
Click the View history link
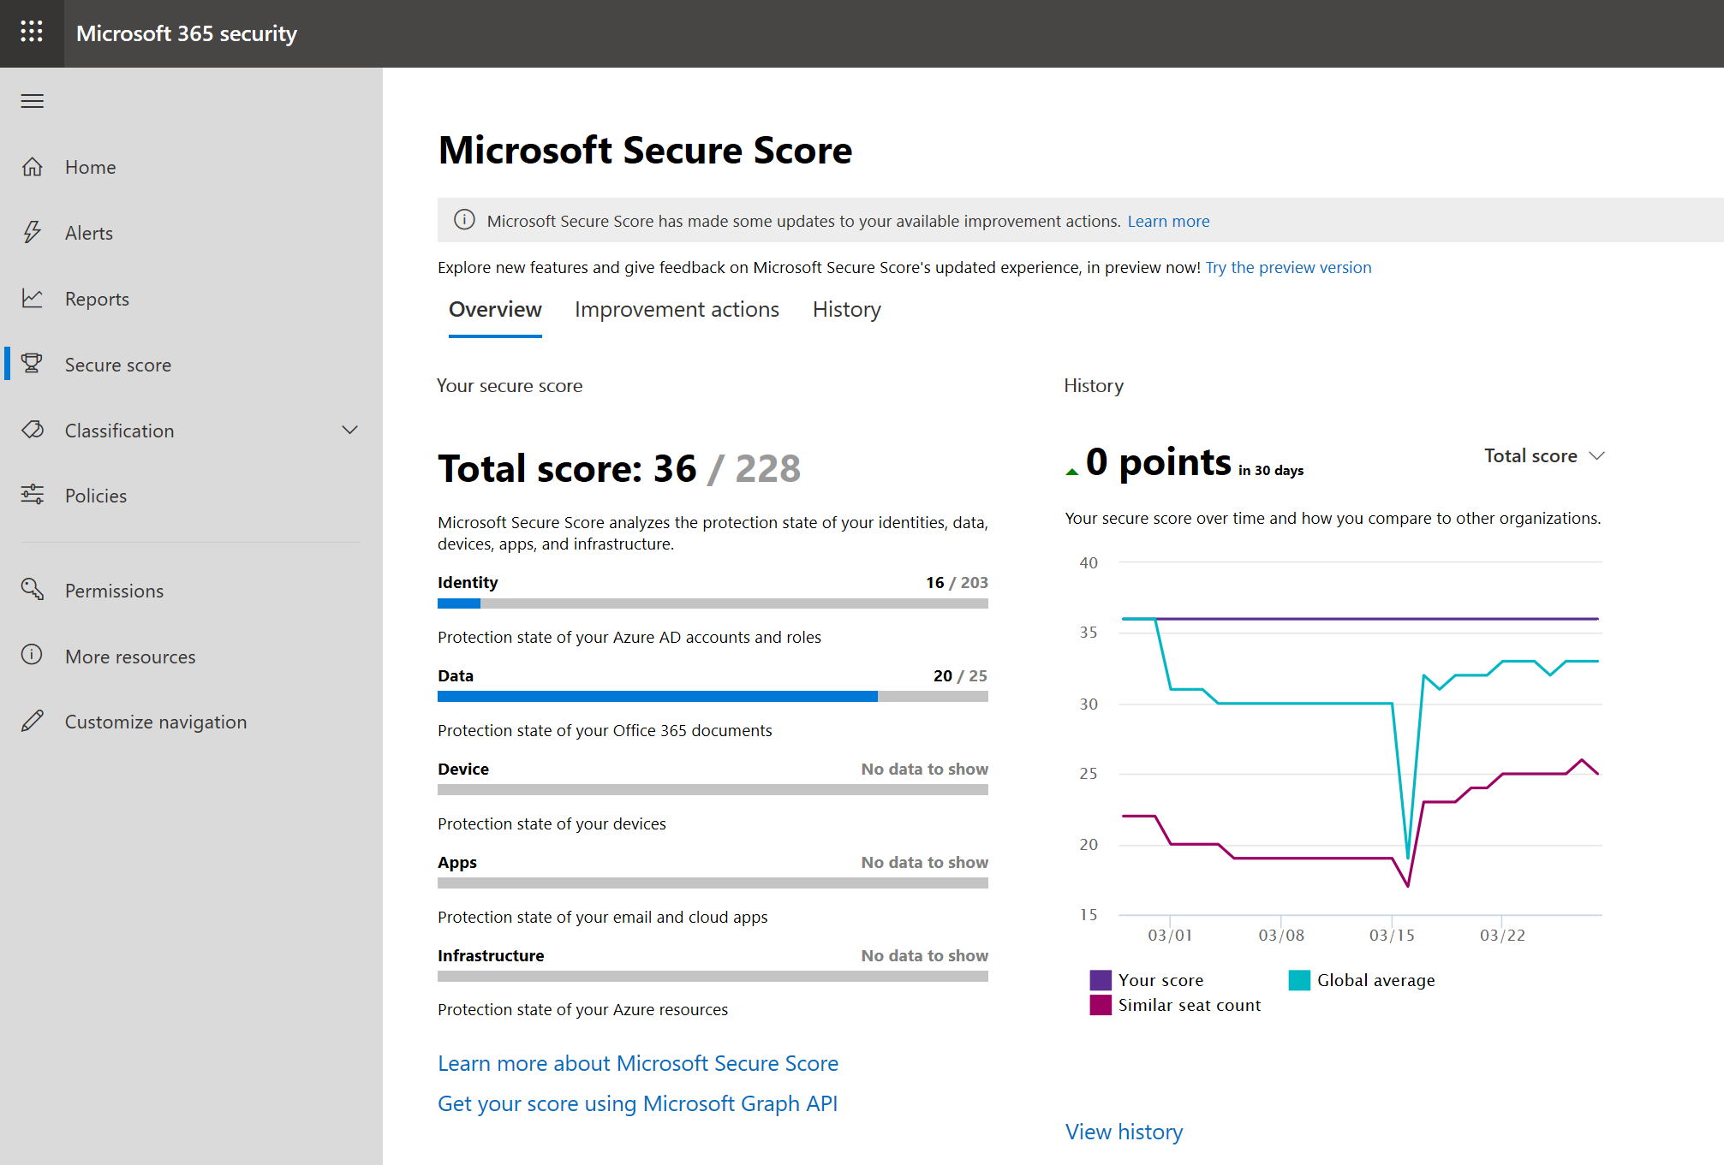[x=1124, y=1132]
